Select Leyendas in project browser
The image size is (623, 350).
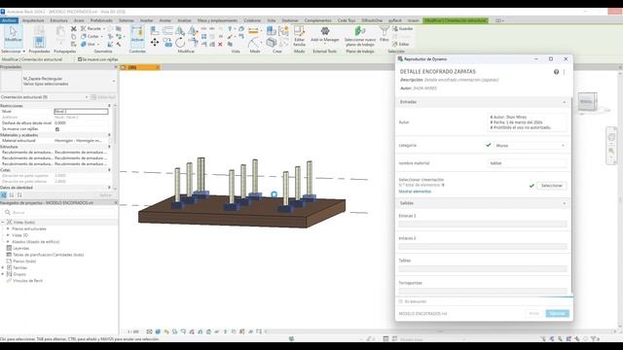[20, 249]
